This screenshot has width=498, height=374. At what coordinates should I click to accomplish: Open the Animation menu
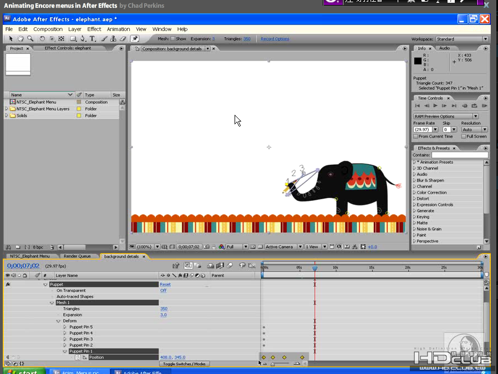119,29
